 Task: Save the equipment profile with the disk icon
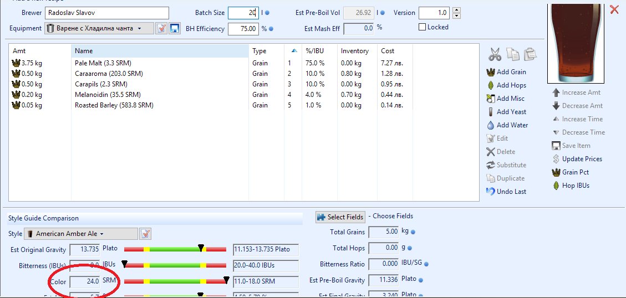pos(175,29)
